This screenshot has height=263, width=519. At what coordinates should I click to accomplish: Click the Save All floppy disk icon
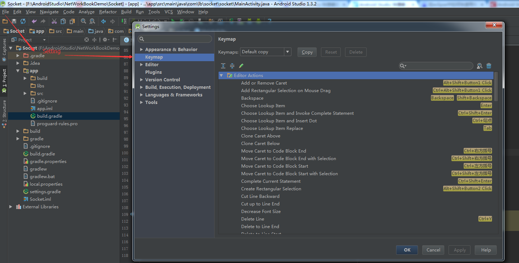[x=14, y=21]
